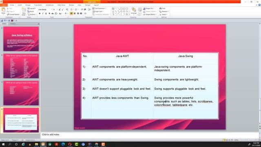Increase list indent level
Viewport: 261px width, 147px height.
click(x=85, y=10)
